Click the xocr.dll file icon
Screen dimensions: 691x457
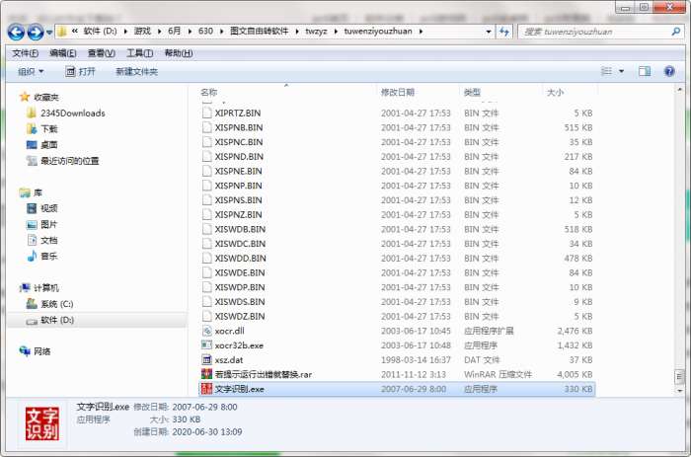pos(206,331)
